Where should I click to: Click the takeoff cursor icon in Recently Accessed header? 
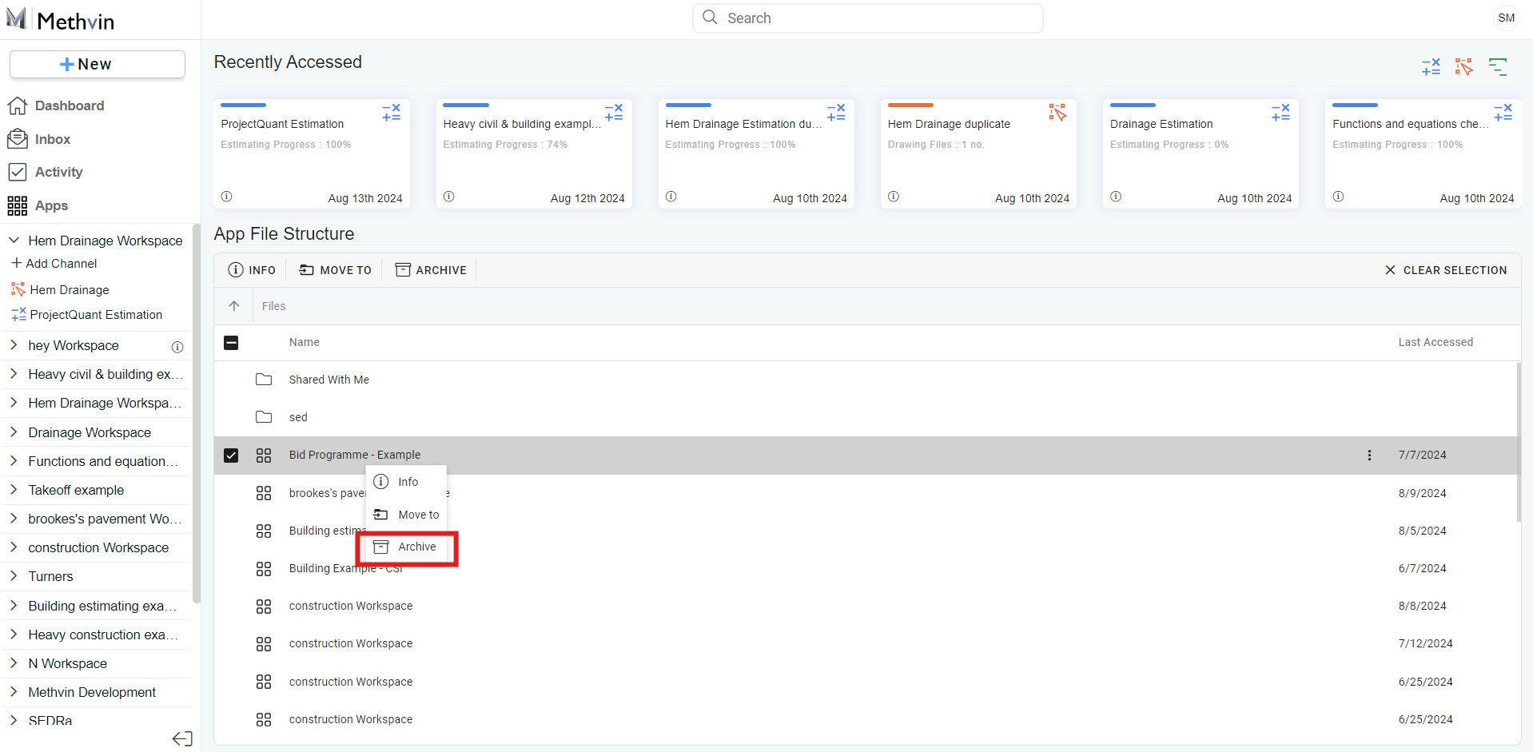pos(1463,67)
